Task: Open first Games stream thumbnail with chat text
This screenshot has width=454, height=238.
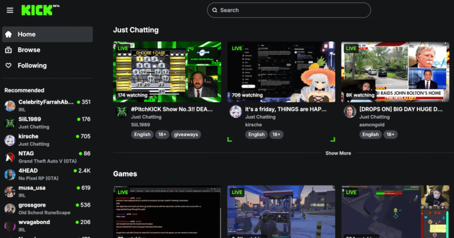Action: (167, 211)
